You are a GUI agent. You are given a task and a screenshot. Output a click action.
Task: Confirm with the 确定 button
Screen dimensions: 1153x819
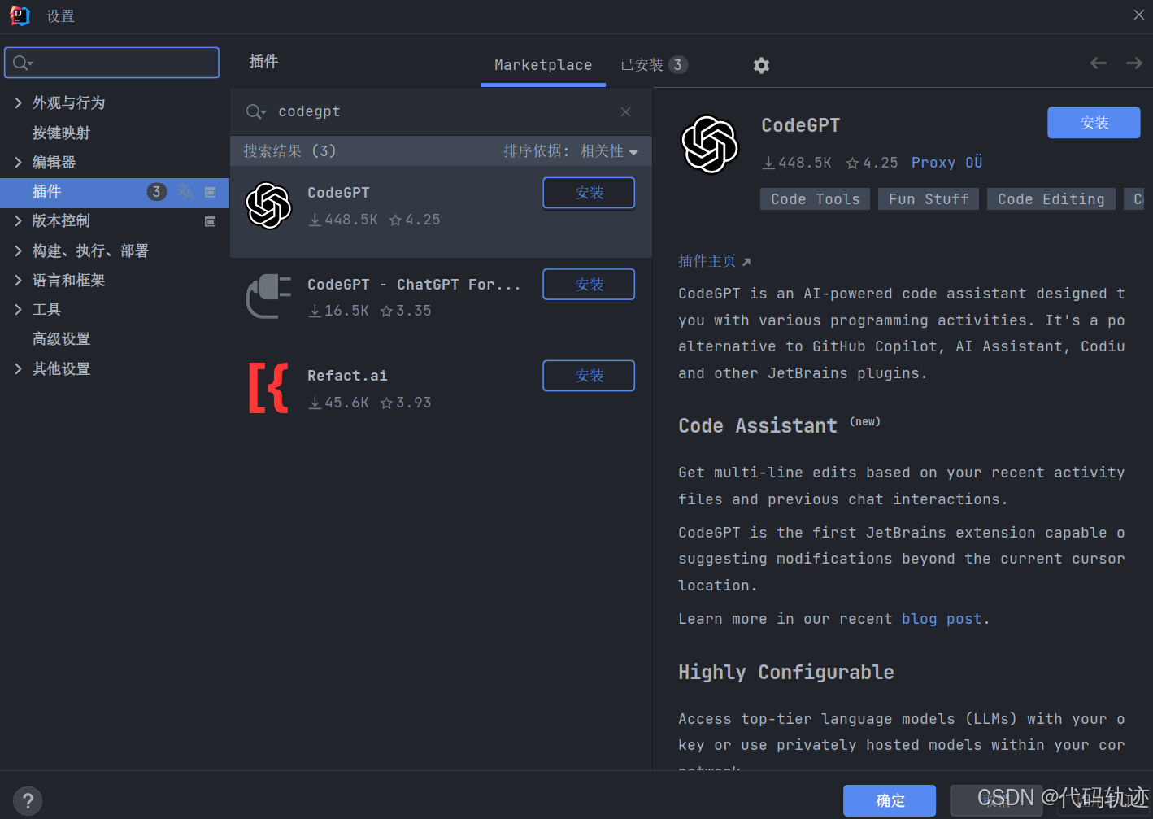pyautogui.click(x=890, y=800)
